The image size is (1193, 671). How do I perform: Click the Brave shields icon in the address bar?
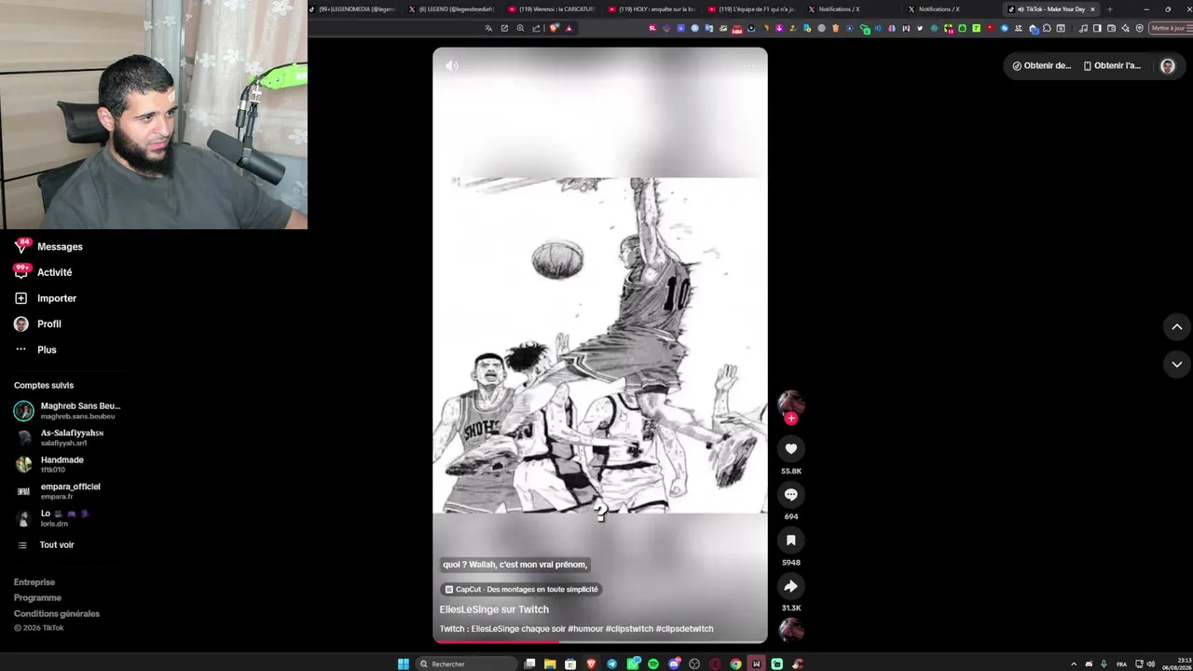coord(555,28)
